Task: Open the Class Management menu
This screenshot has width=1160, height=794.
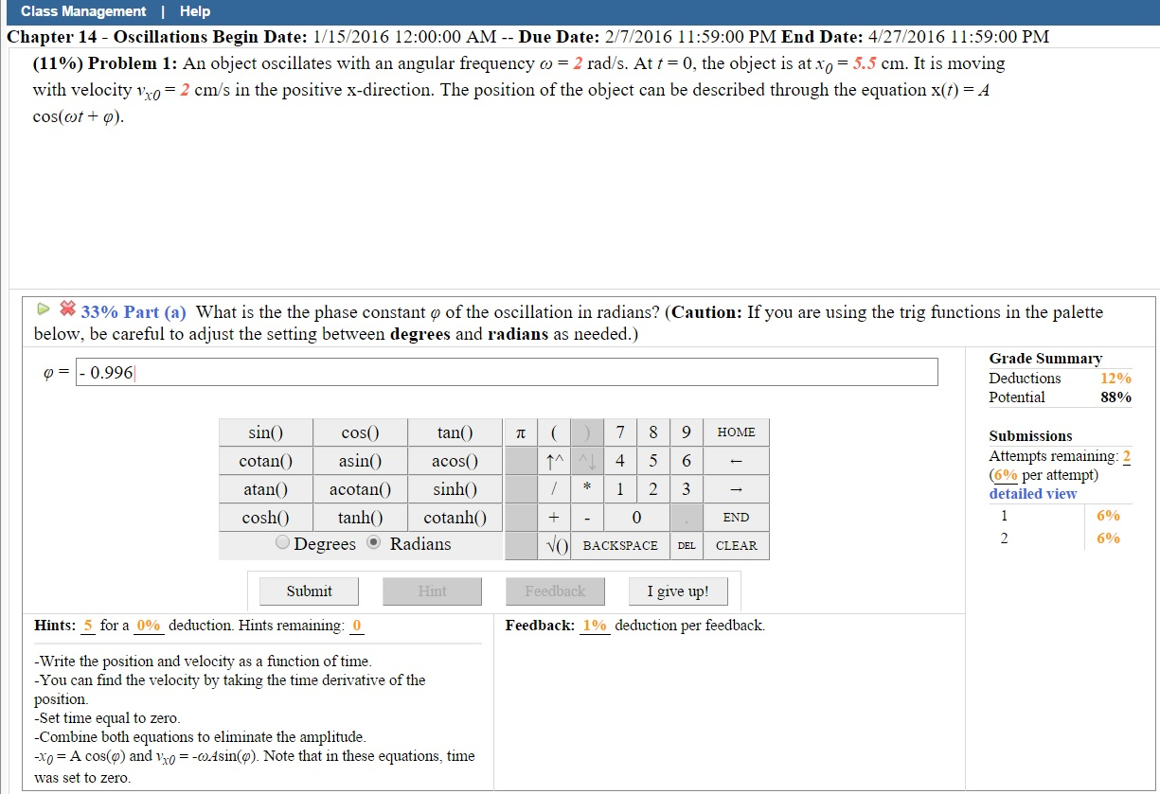Action: (x=84, y=11)
